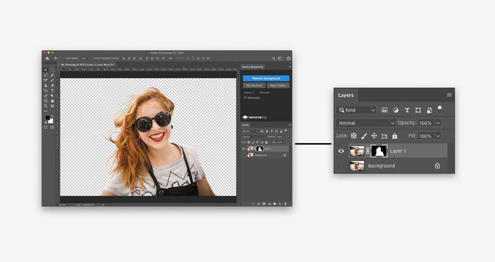Viewport: 495px width, 262px height.
Task: Filter layers by type (T icon)
Action: pos(406,110)
